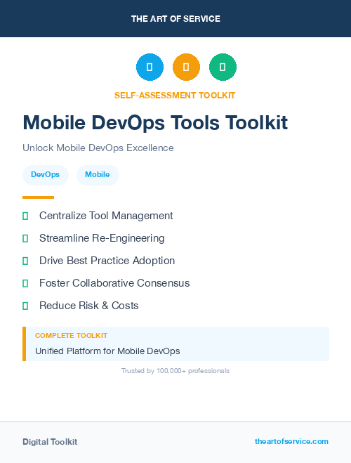Click the green circle icon
This screenshot has width=351, height=463.
pyautogui.click(x=223, y=67)
